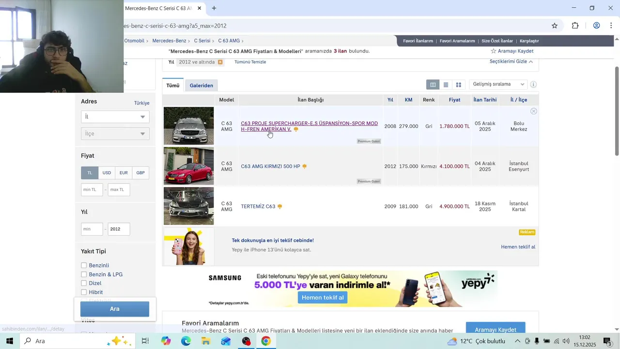Click the max TL price field

pos(119,190)
